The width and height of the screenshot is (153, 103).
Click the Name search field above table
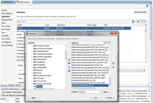click(x=44, y=21)
